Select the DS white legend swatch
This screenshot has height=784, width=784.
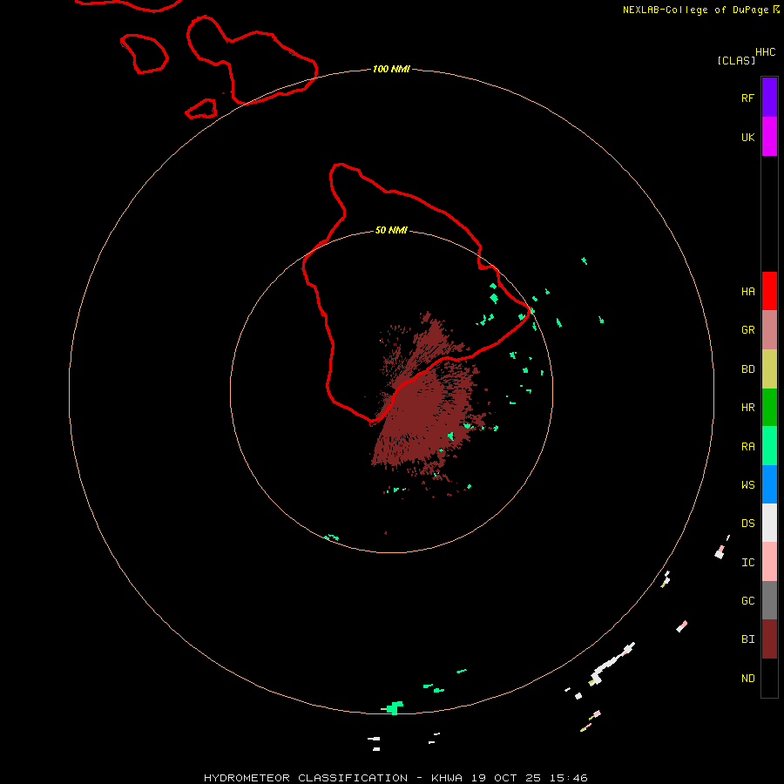pos(769,523)
